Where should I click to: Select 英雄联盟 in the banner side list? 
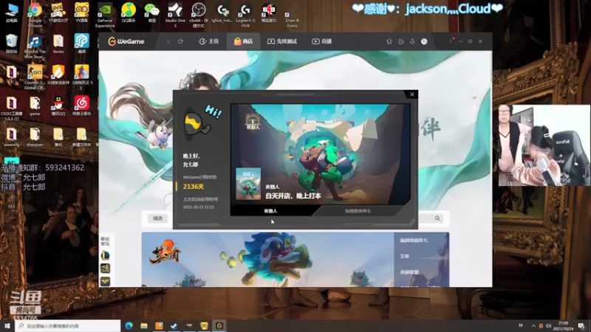click(x=409, y=272)
